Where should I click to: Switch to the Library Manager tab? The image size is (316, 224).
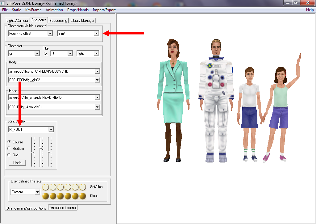(82, 21)
